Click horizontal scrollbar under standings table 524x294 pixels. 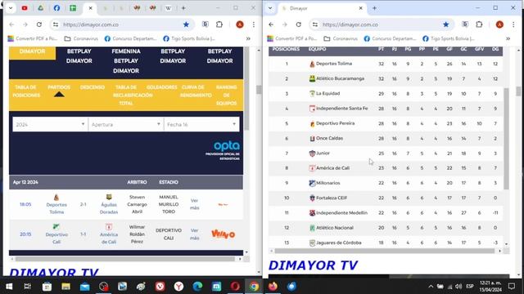pyautogui.click(x=384, y=251)
